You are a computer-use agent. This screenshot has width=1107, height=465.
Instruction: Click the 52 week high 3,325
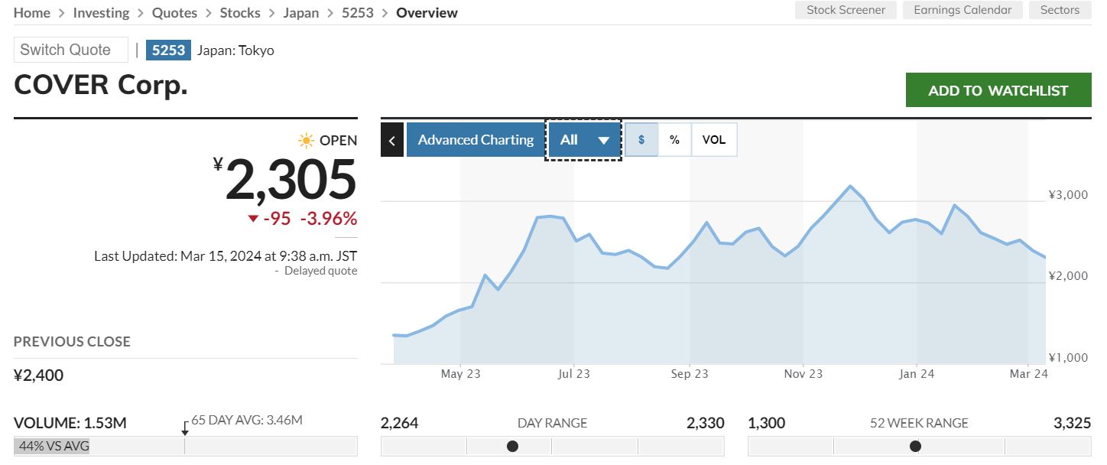pos(1073,423)
